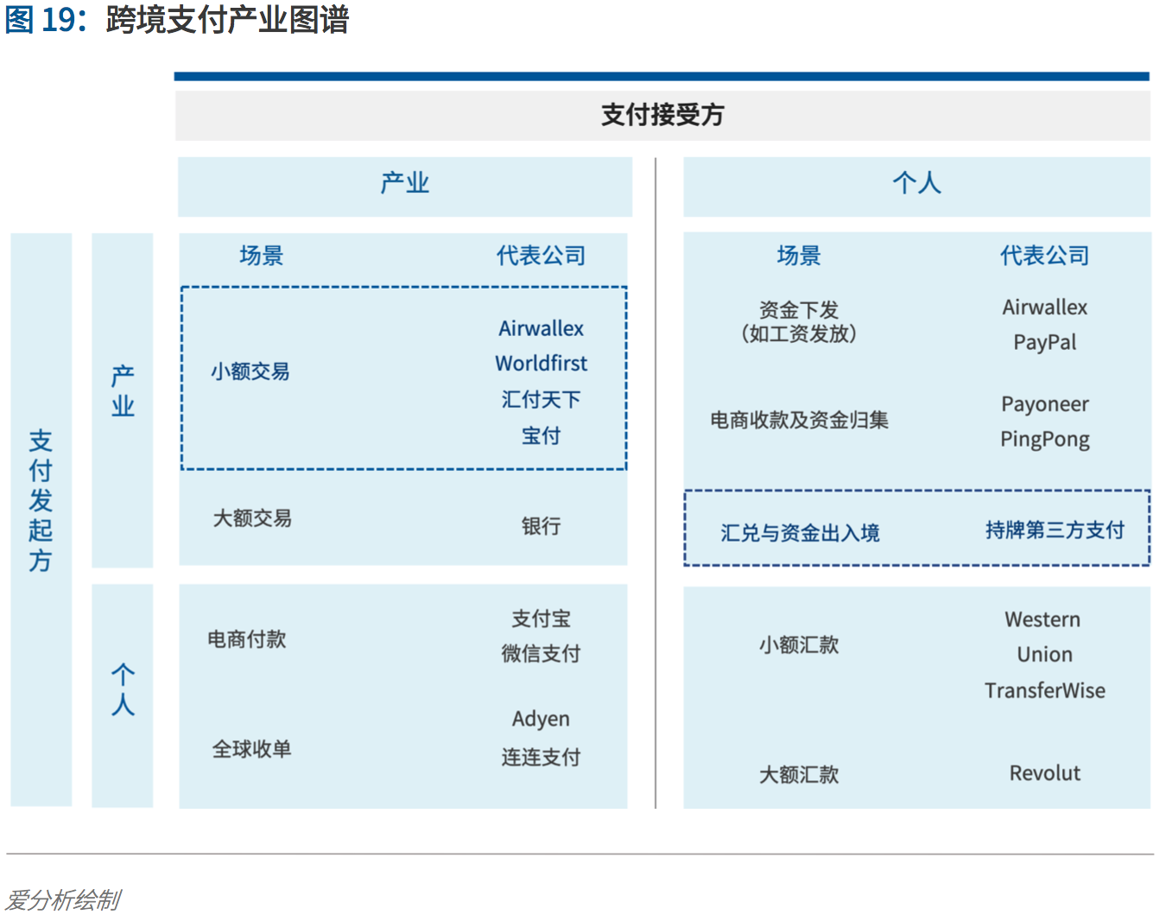Select the 微信支付 text
This screenshot has height=915, width=1159.
tap(541, 654)
